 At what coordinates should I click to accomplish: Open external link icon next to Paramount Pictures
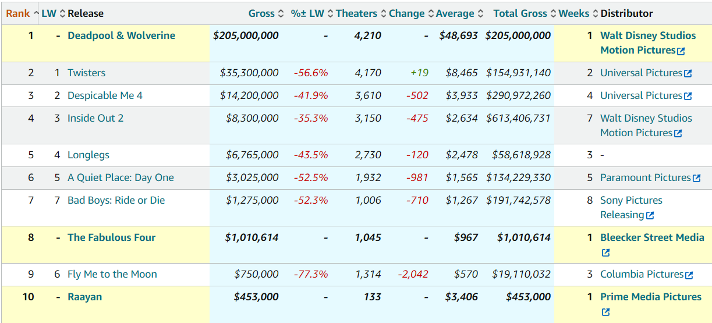[x=696, y=178]
